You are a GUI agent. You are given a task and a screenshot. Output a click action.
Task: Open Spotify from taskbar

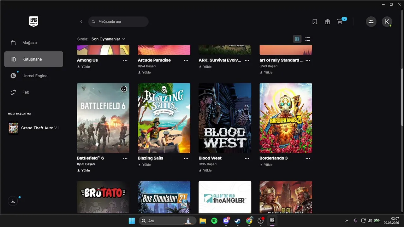[214, 221]
